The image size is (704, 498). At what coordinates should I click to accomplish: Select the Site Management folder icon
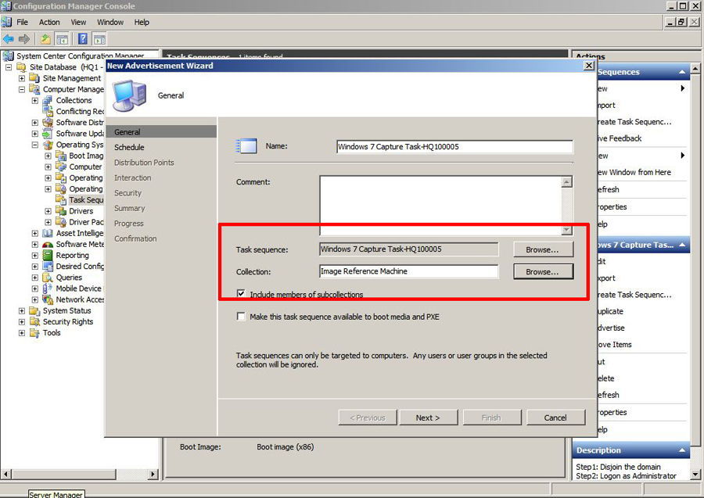pyautogui.click(x=34, y=78)
